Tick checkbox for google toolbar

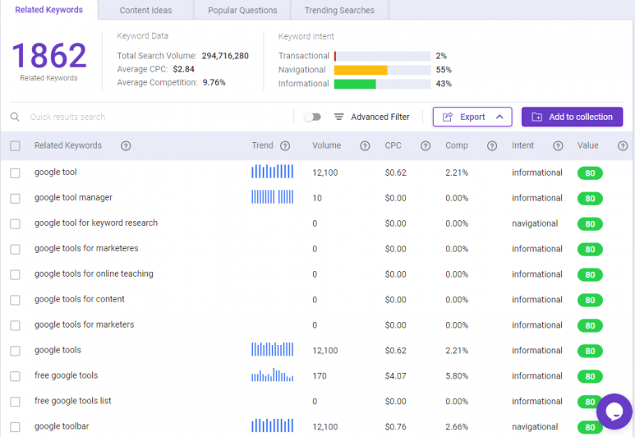click(15, 427)
